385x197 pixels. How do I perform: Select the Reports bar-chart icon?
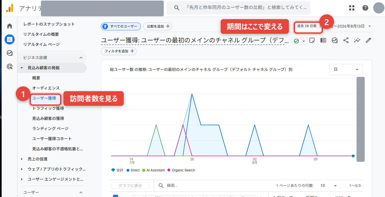[x=10, y=39]
